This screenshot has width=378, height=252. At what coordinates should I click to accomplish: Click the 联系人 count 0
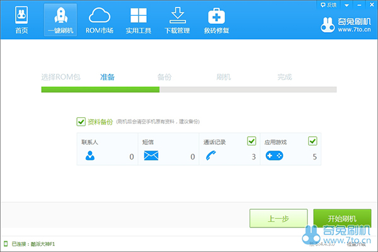[x=132, y=157]
